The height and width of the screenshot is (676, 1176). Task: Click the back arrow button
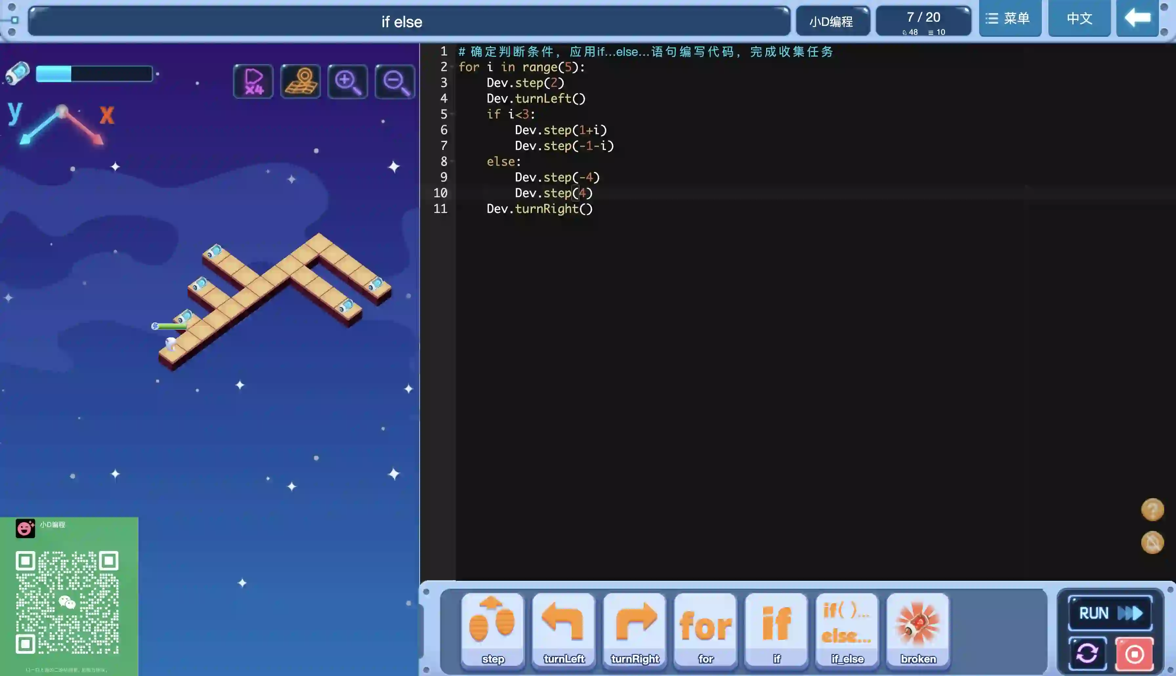tap(1137, 19)
